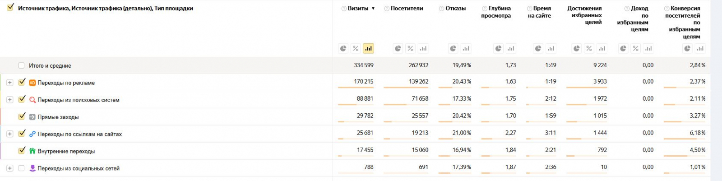The image size is (722, 181).
Task: Switch Визиты column to pie chart view
Action: click(x=343, y=48)
